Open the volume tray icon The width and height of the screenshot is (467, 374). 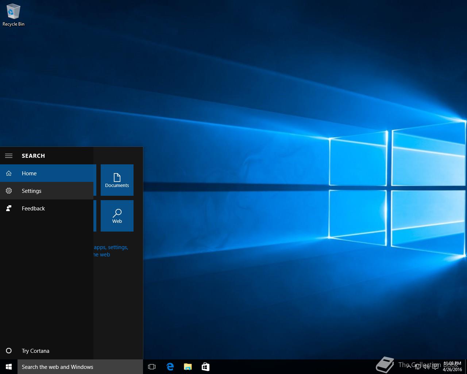427,367
